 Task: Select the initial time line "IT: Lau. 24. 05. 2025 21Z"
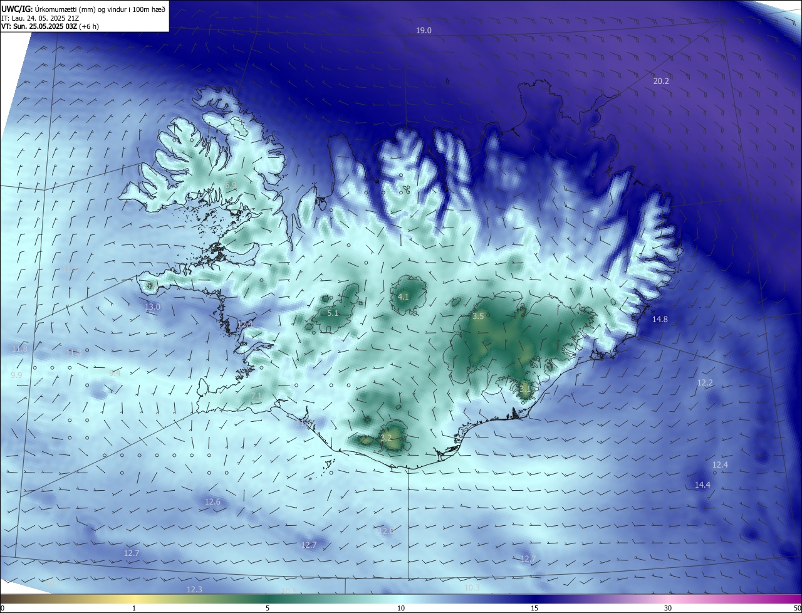40,18
